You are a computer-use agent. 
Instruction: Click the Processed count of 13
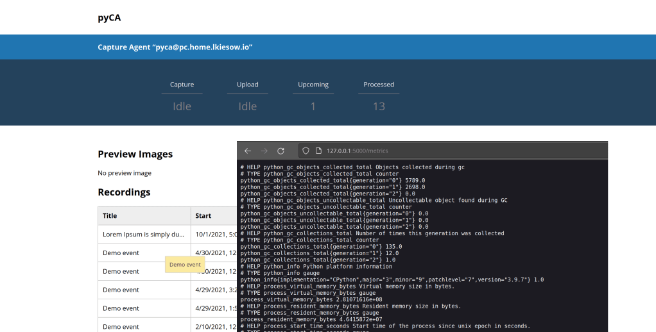(379, 106)
